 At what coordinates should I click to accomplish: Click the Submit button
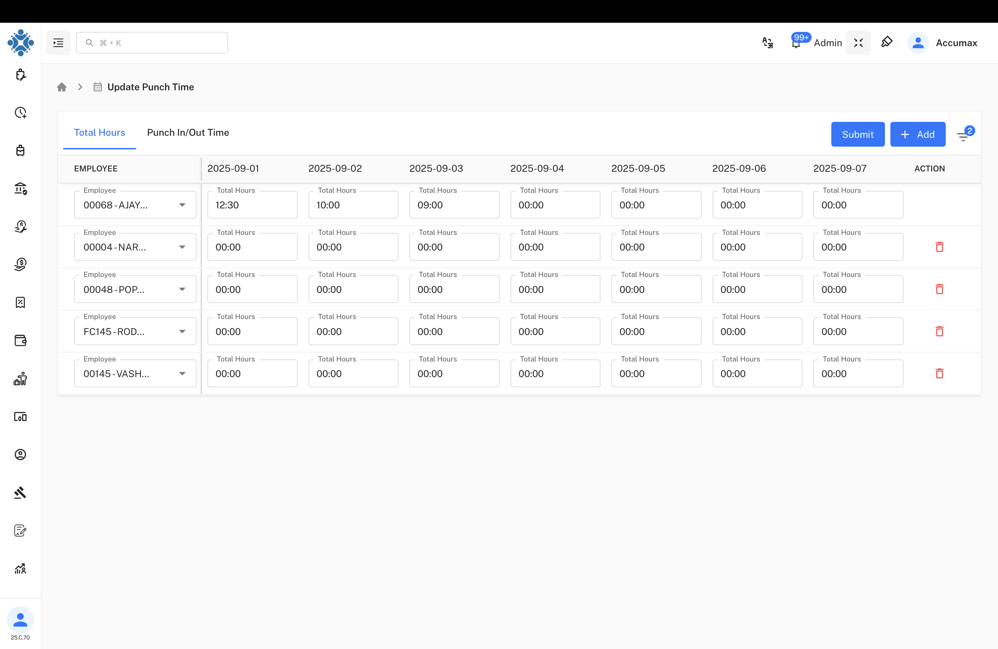click(857, 134)
